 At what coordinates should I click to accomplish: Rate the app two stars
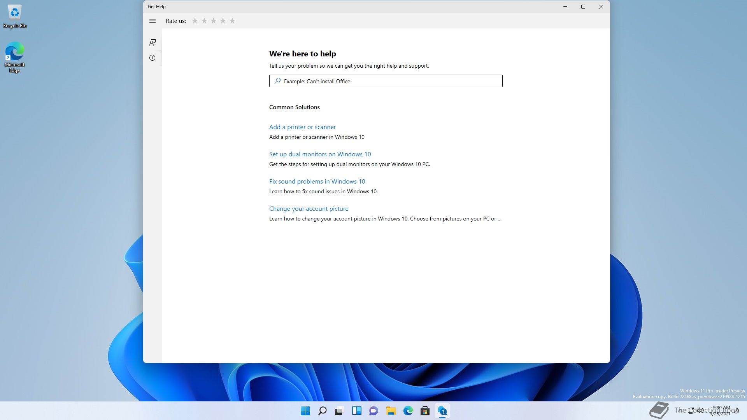[204, 21]
